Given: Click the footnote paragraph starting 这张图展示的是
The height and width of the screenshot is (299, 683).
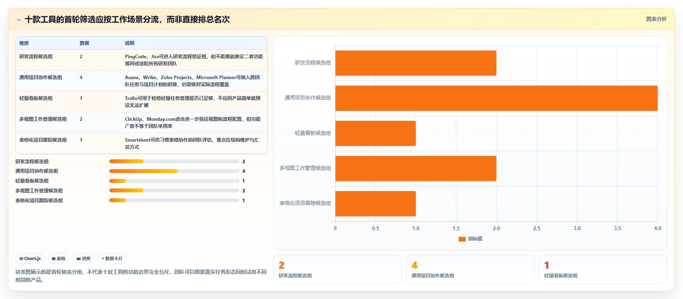Looking at the screenshot, I should click(x=141, y=276).
